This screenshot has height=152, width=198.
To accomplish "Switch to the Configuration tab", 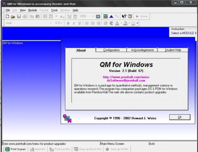I will 111,50.
